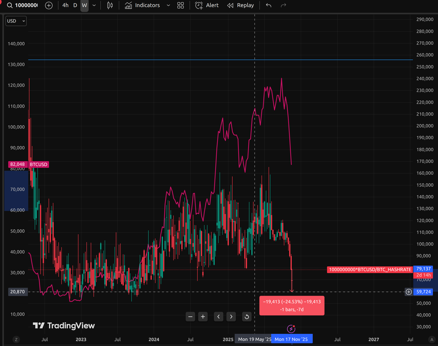Click the 2d 14h countdown label

coord(423,275)
